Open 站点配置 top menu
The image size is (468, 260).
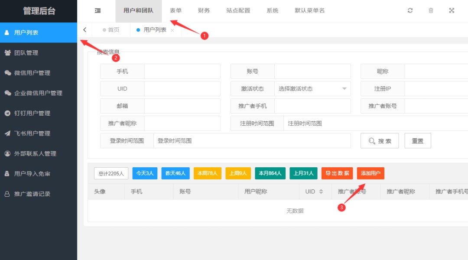coord(238,11)
